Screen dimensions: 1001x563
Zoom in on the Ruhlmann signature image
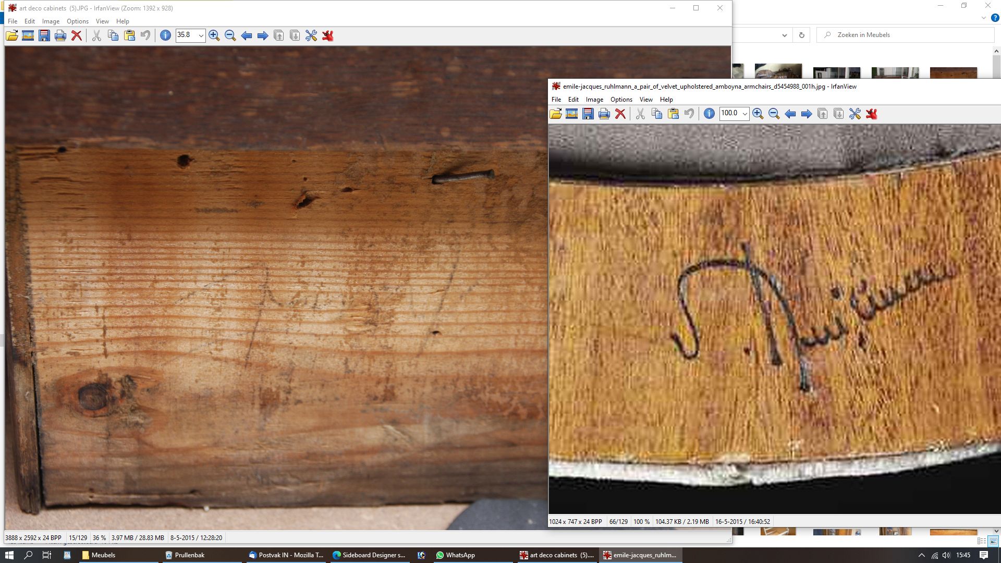pos(758,114)
